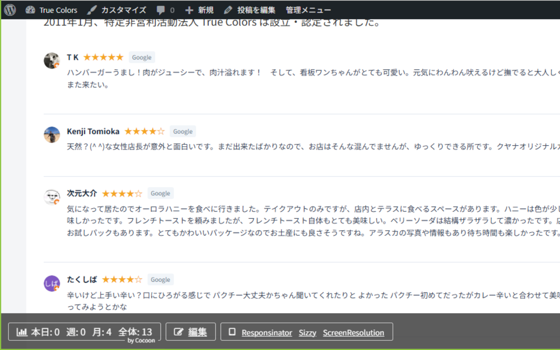Open reviewer name たくしば
The height and width of the screenshot is (350, 560).
pos(82,280)
